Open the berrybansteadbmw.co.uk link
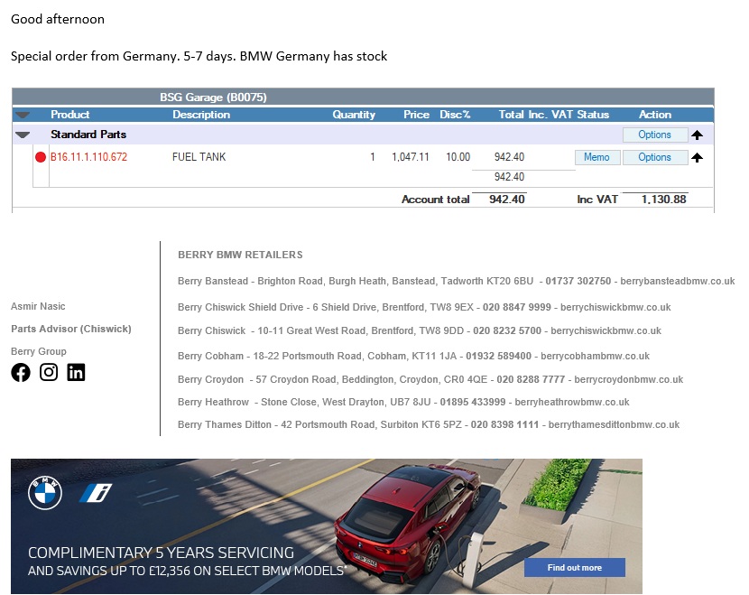The height and width of the screenshot is (595, 749). 677,281
